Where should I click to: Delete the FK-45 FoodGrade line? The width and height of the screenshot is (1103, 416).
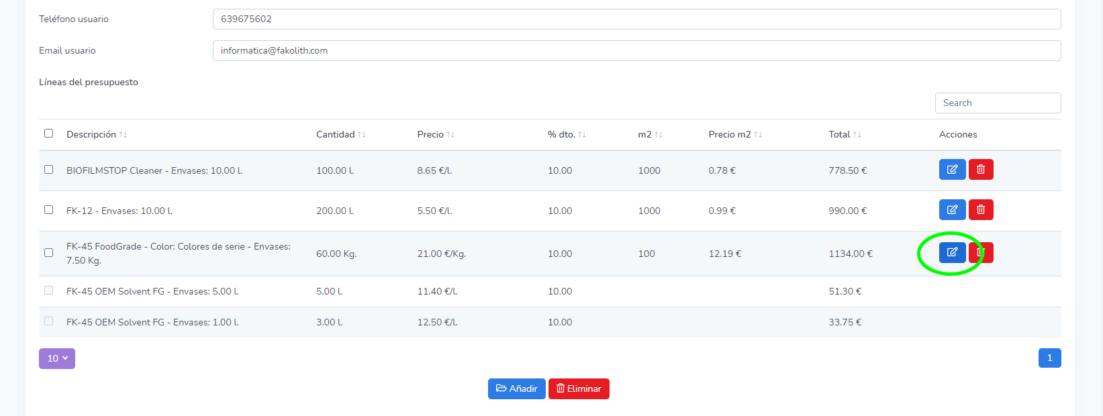coord(983,253)
